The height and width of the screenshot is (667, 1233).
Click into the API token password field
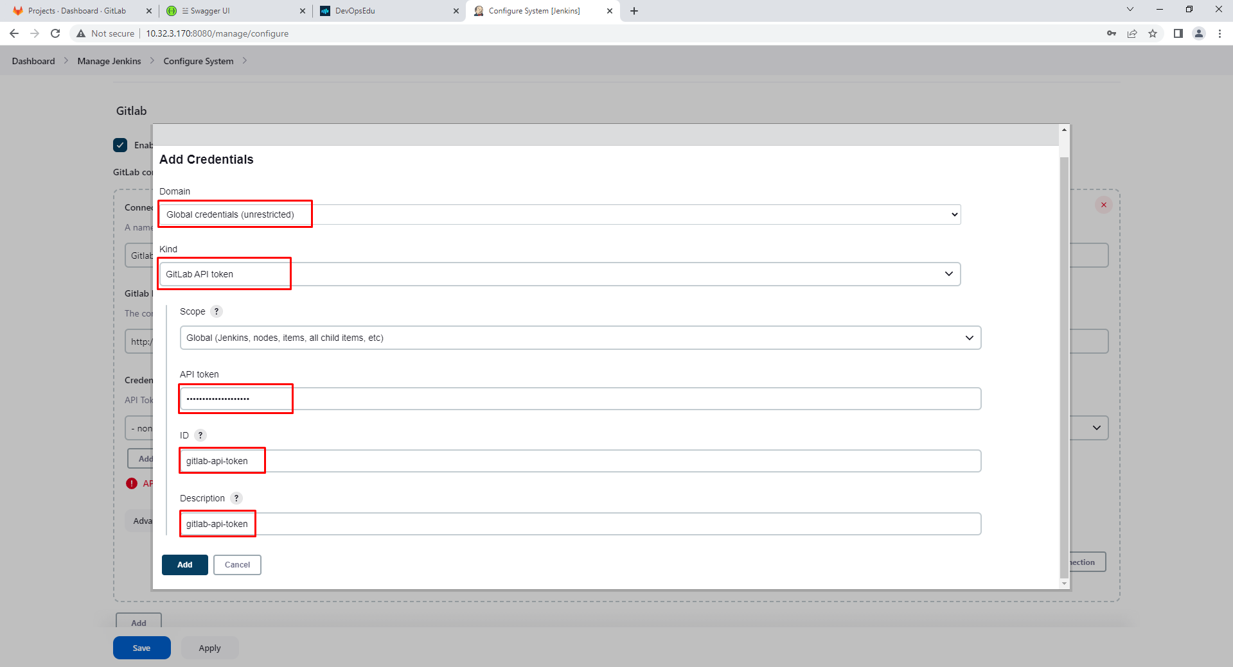[580, 399]
